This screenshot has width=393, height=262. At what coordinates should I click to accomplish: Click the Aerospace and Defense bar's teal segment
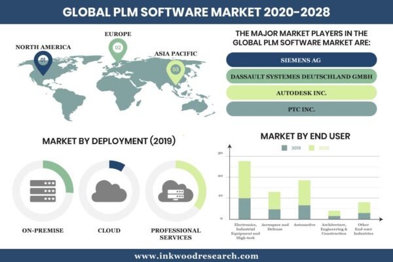[x=274, y=214]
